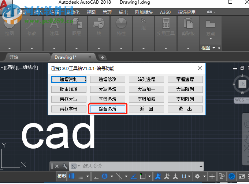The image size is (249, 184).
Task: Toggle polar tracking in status bar
Action: click(105, 176)
